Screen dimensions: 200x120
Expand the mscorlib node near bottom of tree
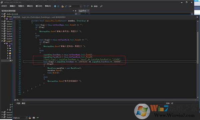tap(2, 112)
